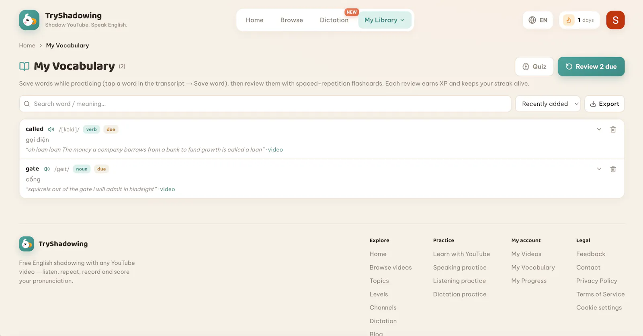Open Listening practice link
The height and width of the screenshot is (336, 643).
(x=459, y=281)
